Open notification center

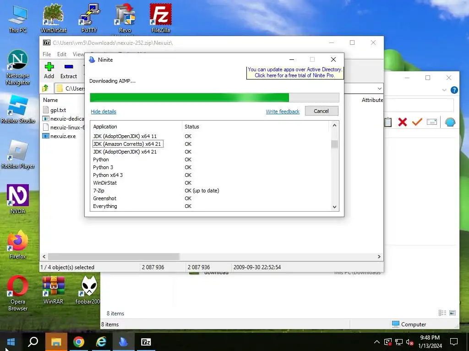454,342
